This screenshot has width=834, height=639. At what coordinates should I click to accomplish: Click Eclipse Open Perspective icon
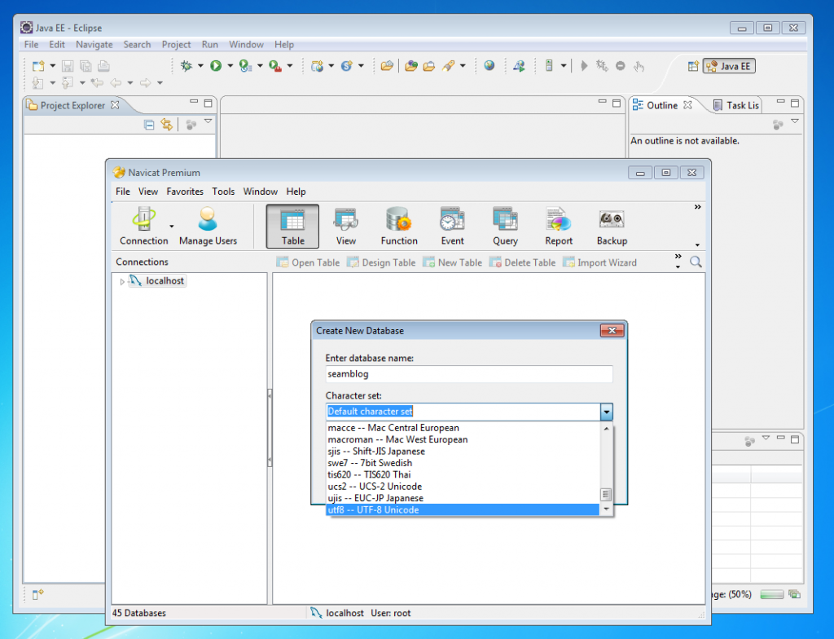[x=693, y=66]
